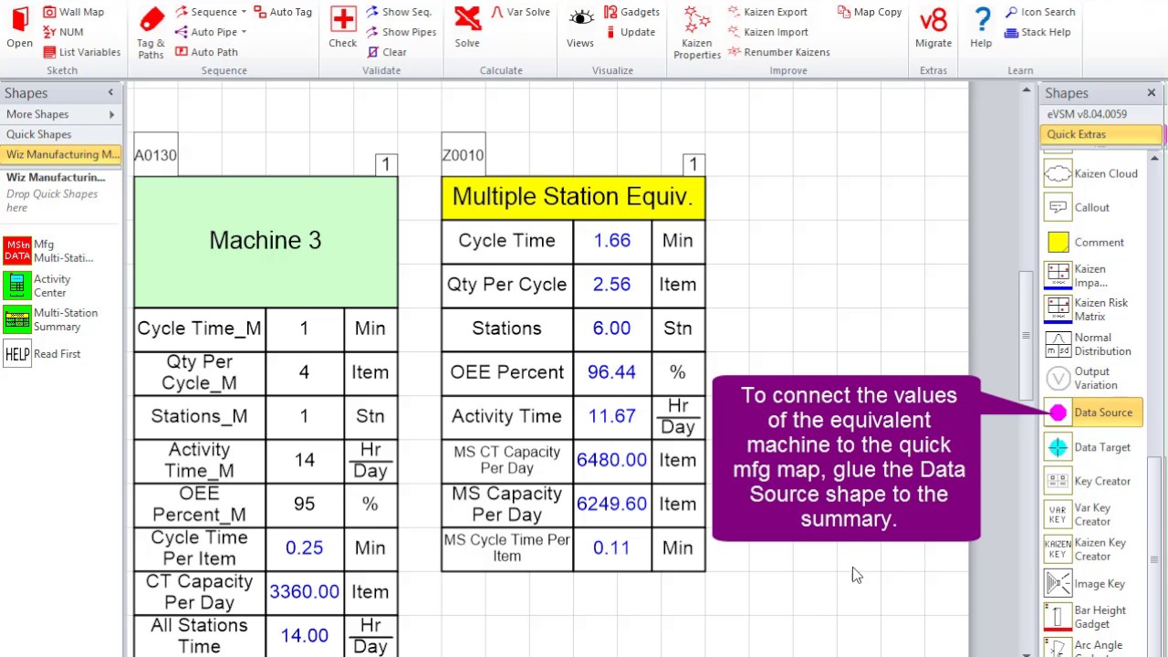The width and height of the screenshot is (1168, 657).
Task: Click Kaizen Export
Action: coord(768,12)
